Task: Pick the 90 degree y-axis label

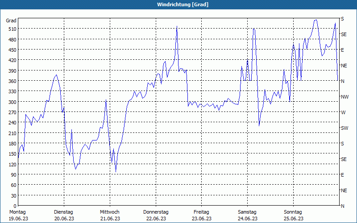Action: pyautogui.click(x=12, y=174)
